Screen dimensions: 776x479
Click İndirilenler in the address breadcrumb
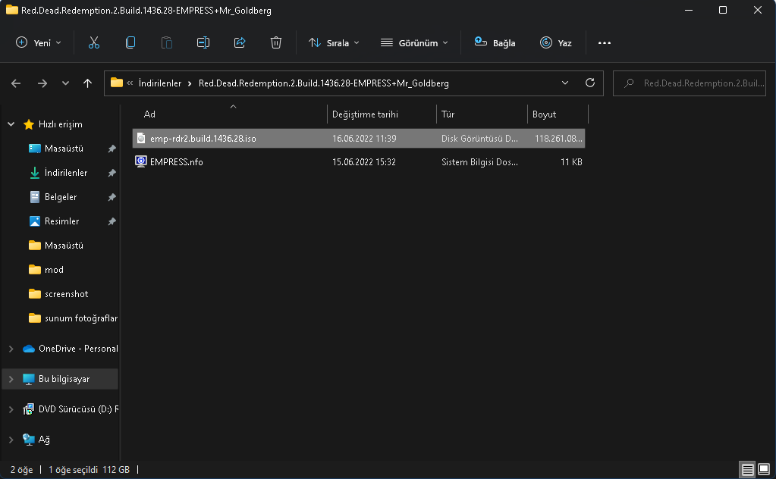(160, 83)
